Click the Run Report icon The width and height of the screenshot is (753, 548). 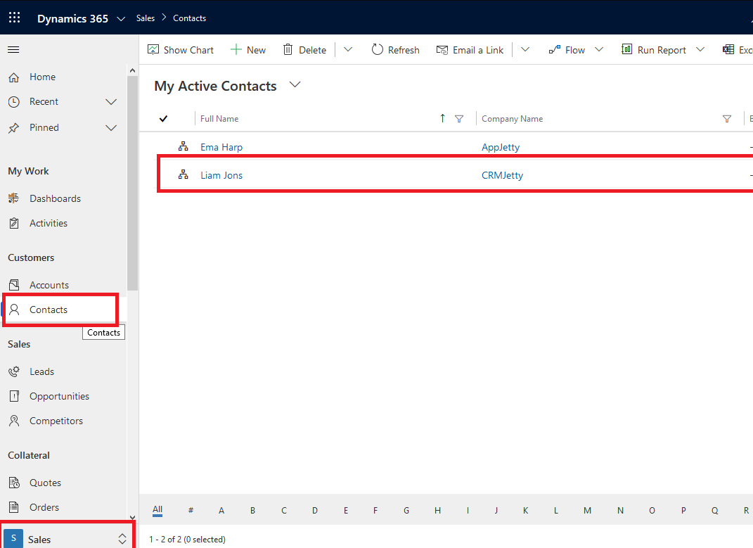point(626,49)
